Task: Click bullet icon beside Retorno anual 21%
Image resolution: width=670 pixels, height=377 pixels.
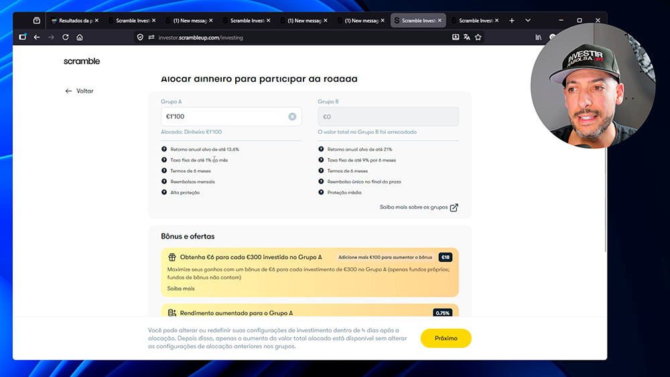Action: (321, 149)
